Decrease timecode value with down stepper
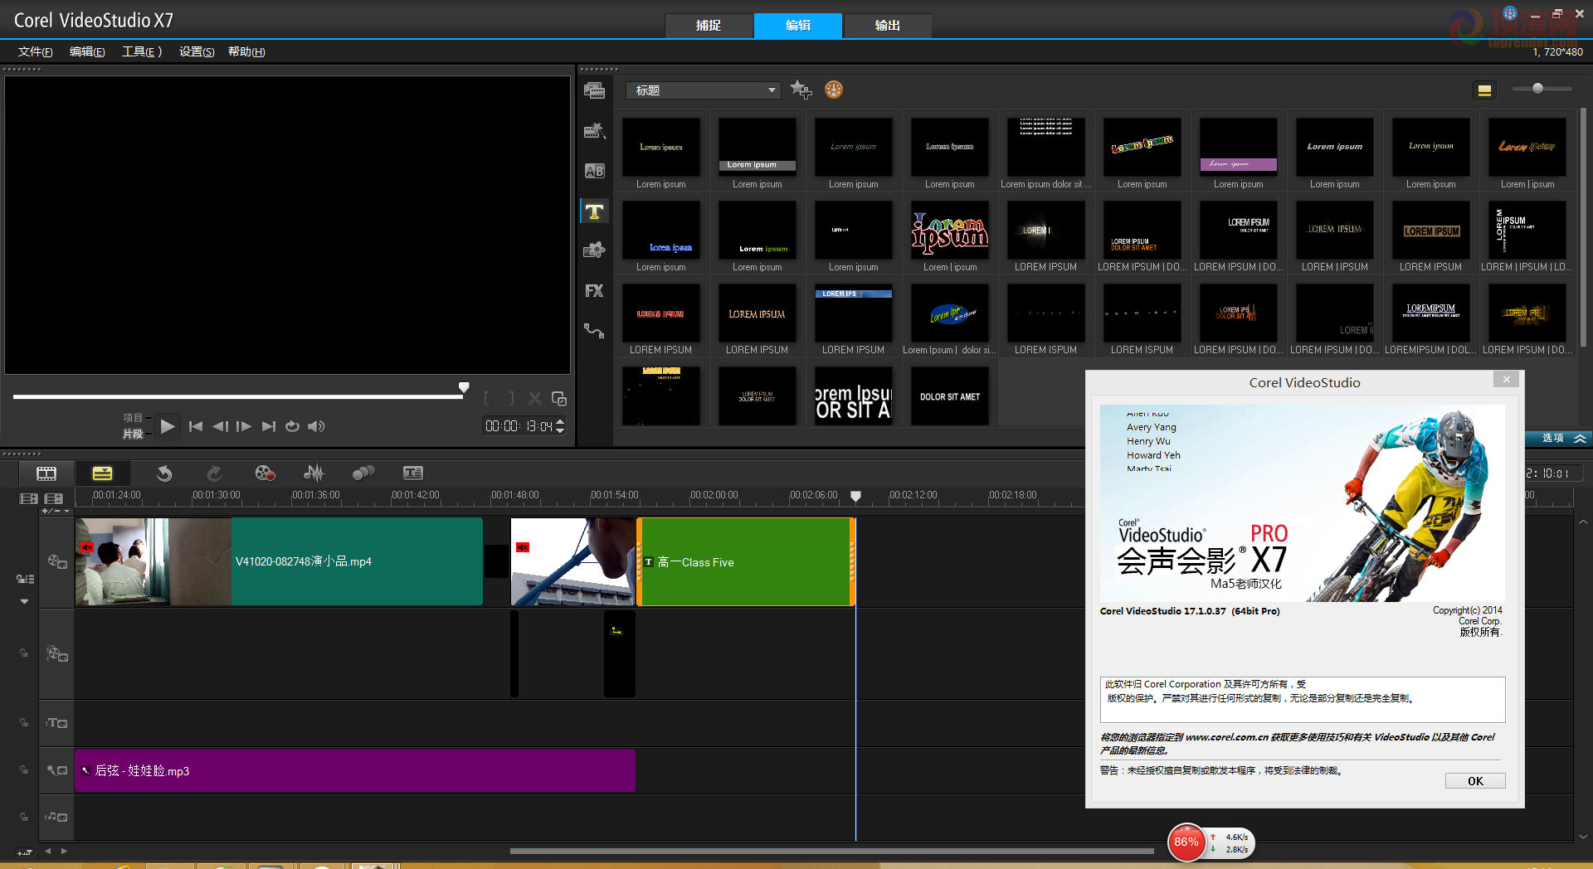This screenshot has width=1593, height=869. point(560,430)
